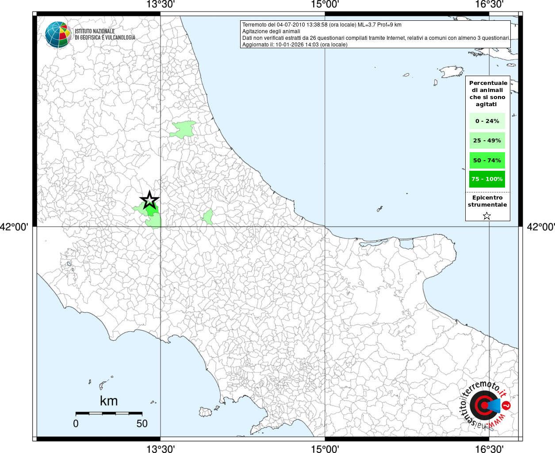Click the 'Epicentro strumentale' legend label
Image resolution: width=555 pixels, height=453 pixels.
[x=487, y=201]
